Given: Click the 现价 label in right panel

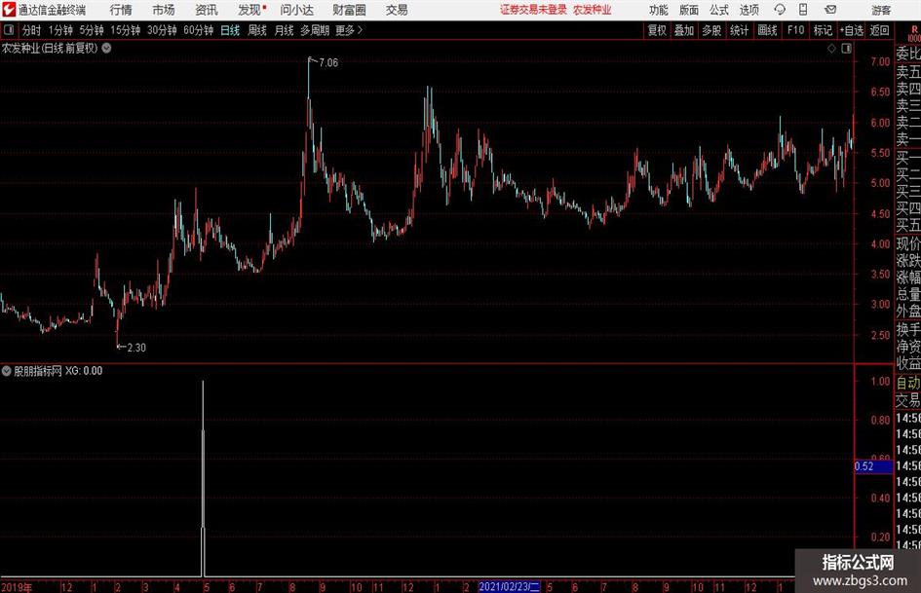Looking at the screenshot, I should click(x=908, y=243).
